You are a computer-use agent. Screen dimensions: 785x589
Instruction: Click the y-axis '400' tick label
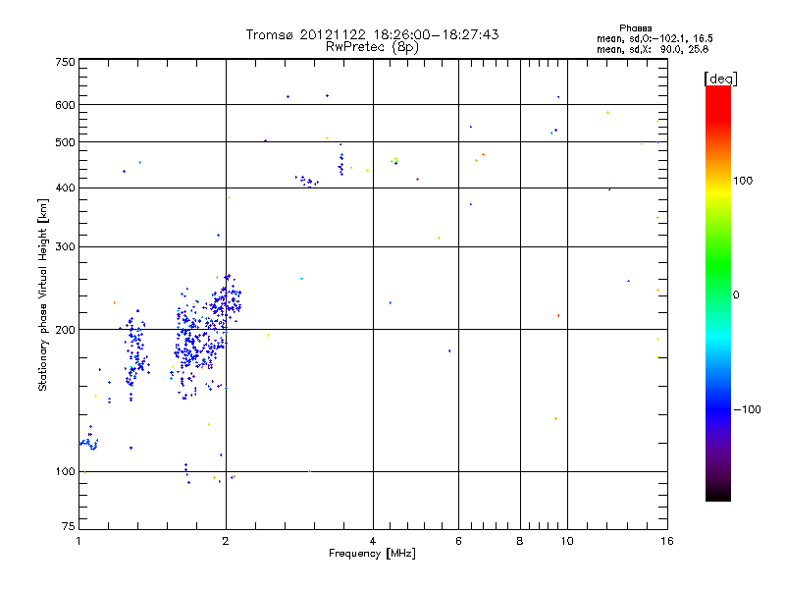[x=65, y=187]
